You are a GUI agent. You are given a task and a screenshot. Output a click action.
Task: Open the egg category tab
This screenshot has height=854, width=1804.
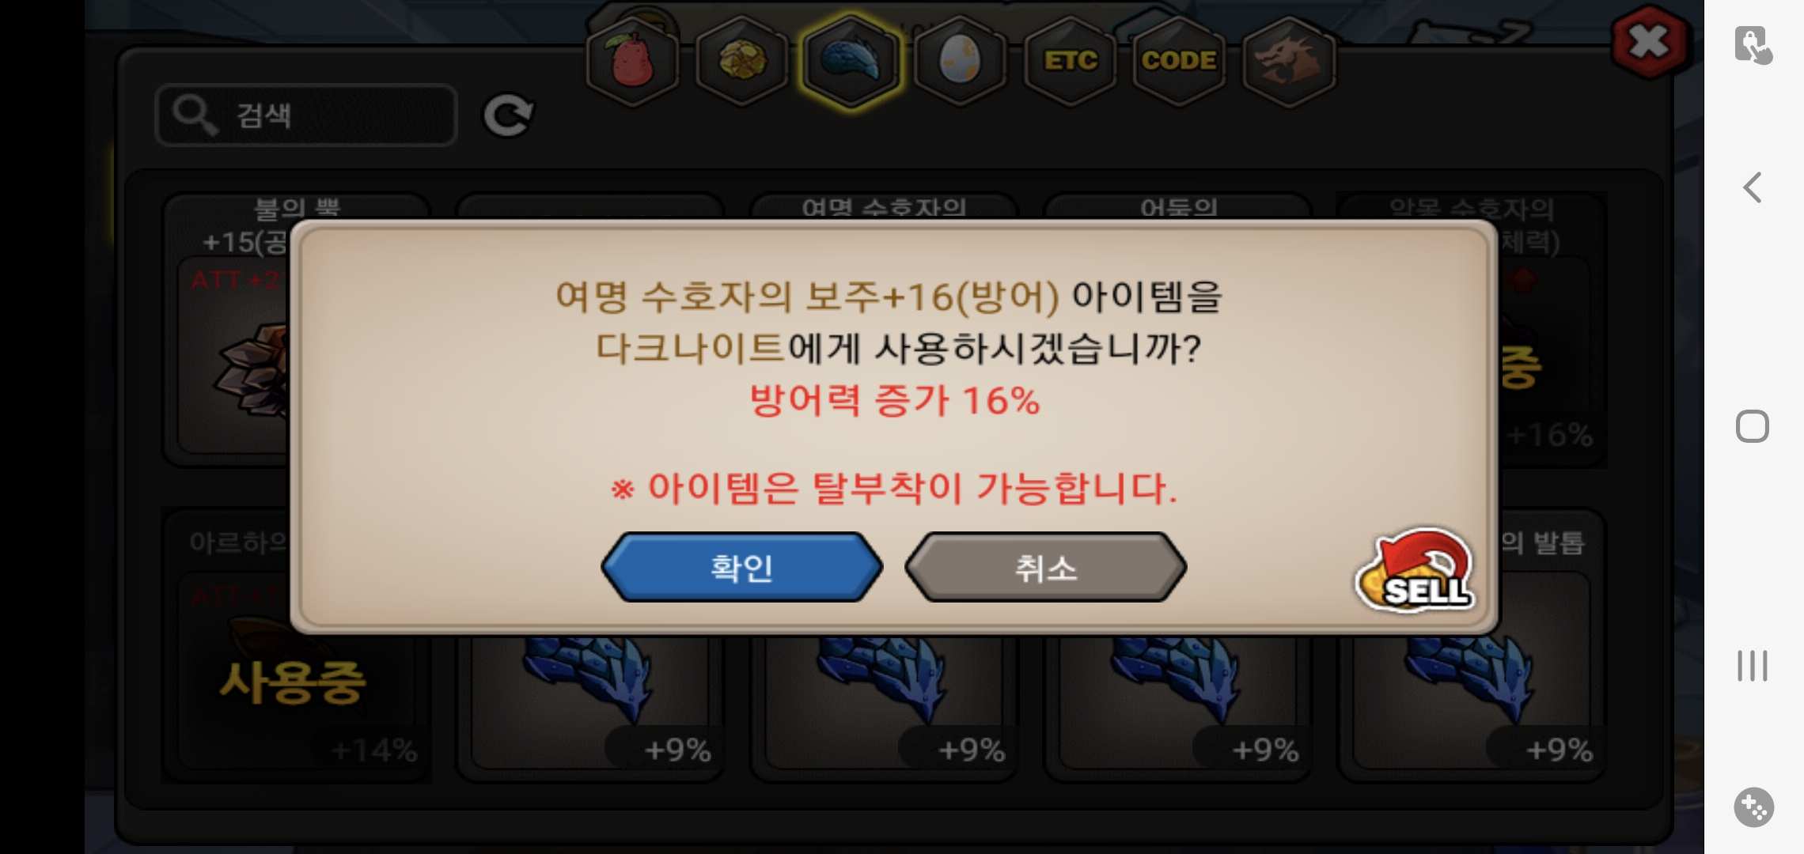(x=960, y=62)
